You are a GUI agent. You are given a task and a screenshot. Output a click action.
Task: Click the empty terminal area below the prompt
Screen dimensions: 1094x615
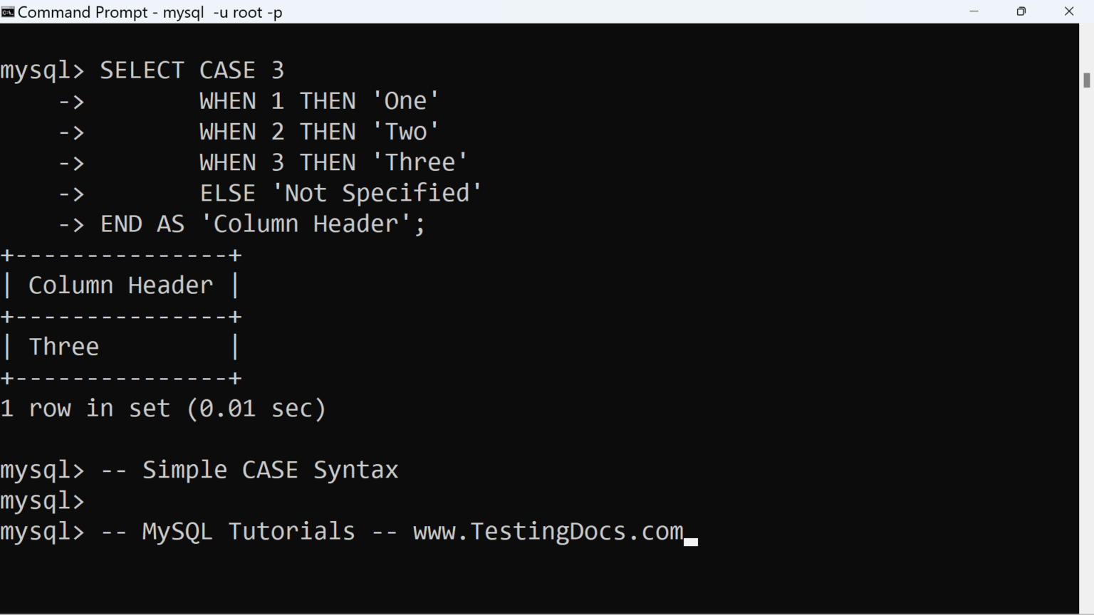[x=499, y=584]
